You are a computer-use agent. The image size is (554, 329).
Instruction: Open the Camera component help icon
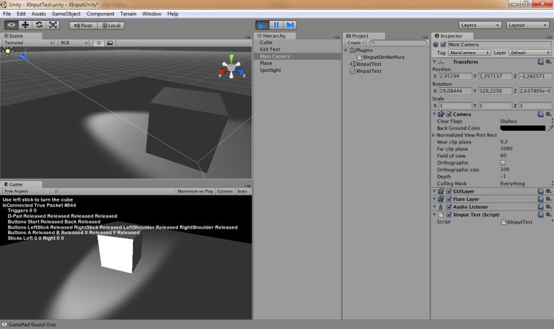point(541,114)
